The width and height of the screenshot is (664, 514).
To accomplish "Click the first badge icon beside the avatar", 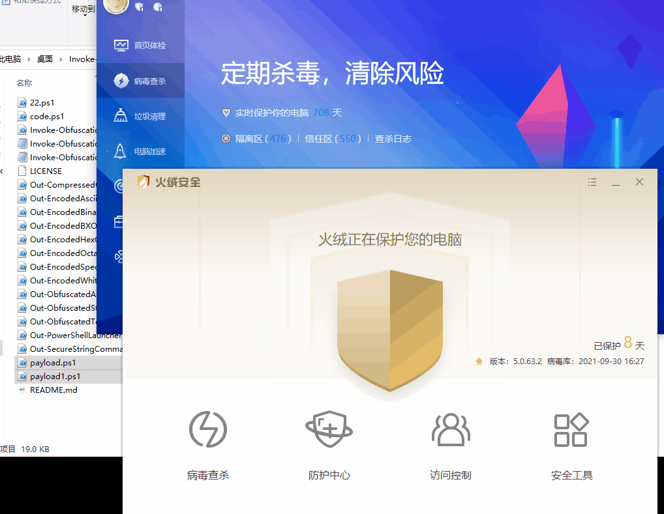I will click(x=140, y=7).
